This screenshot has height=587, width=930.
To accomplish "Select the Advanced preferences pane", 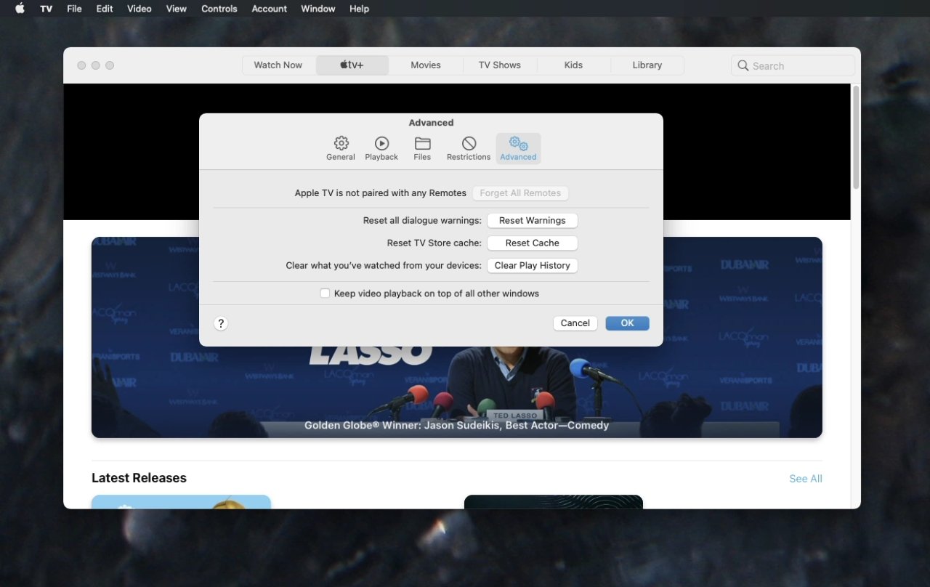I will coord(518,148).
